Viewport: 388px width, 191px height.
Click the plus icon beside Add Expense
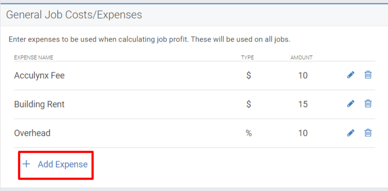click(x=26, y=164)
